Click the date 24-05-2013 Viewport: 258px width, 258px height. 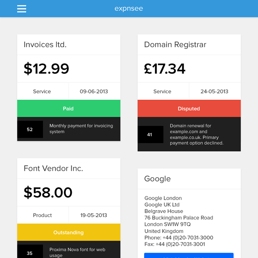pyautogui.click(x=214, y=91)
